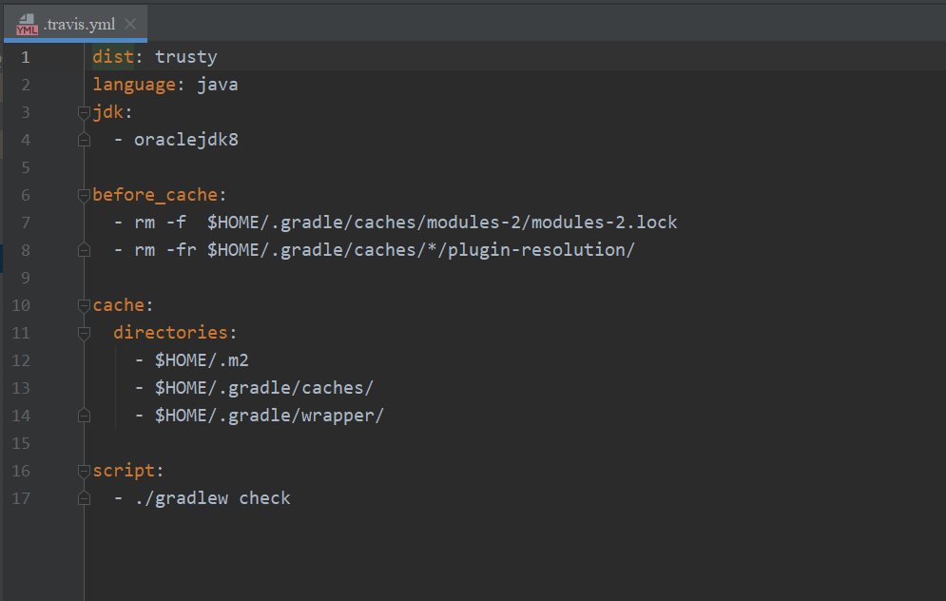Click line number 9 in the gutter

point(25,278)
